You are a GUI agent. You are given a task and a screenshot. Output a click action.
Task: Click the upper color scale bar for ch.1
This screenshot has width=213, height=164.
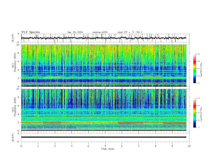tap(194, 69)
